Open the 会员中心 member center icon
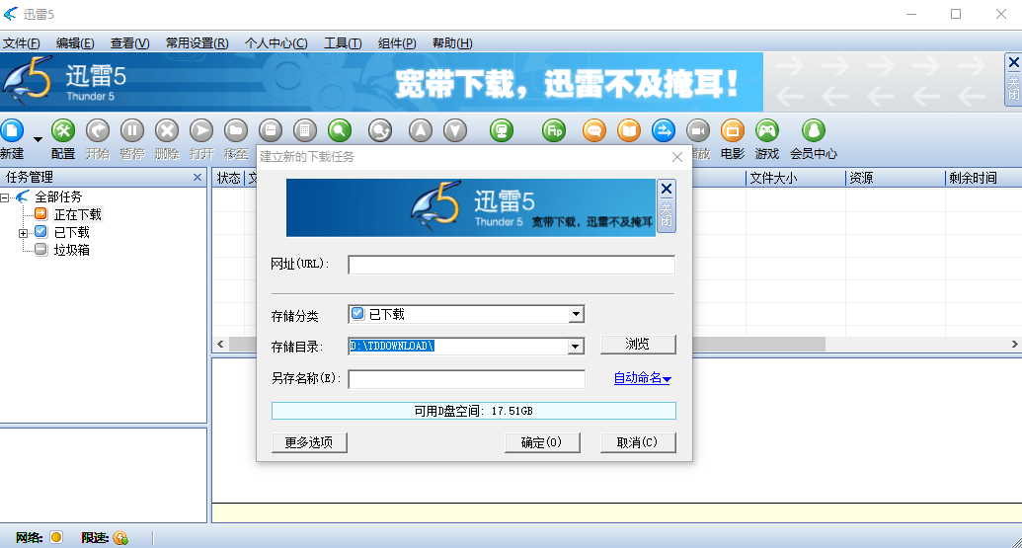The width and height of the screenshot is (1022, 548). coord(814,131)
